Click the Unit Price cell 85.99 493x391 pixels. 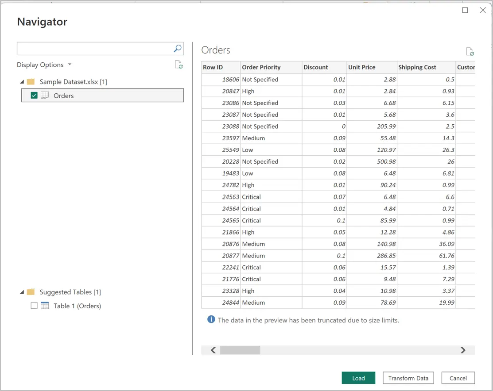pyautogui.click(x=372, y=220)
